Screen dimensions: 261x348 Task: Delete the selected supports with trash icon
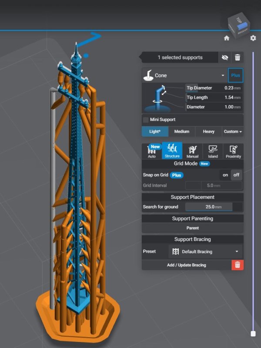tap(238, 57)
